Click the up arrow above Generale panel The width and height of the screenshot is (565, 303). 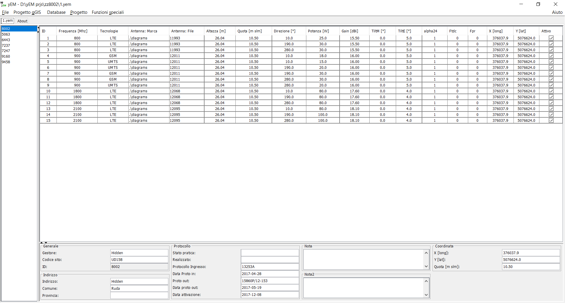click(x=42, y=243)
